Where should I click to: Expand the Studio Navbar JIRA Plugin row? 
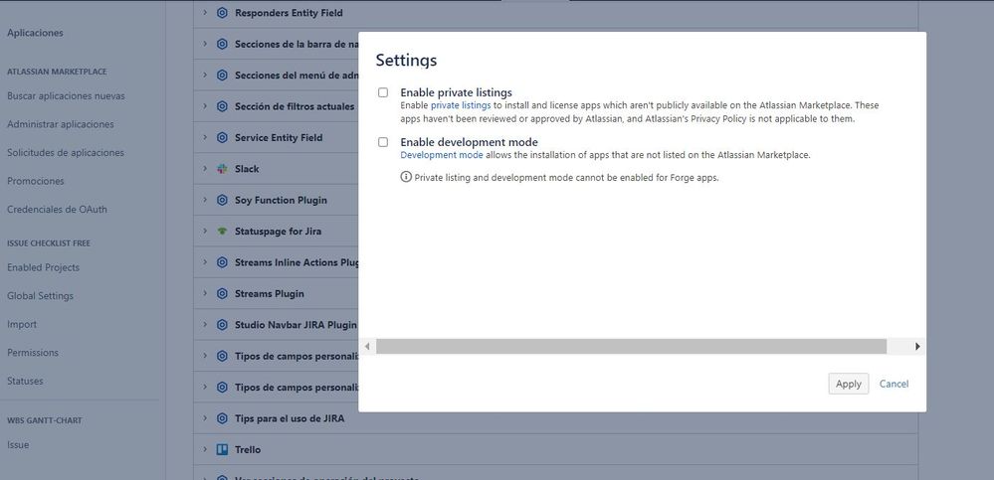click(205, 324)
